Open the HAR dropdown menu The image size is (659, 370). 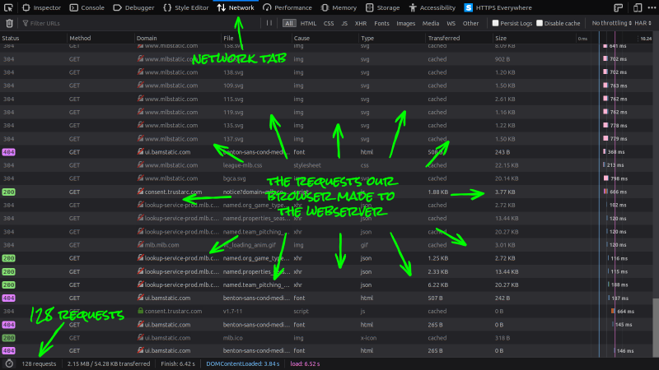pos(643,23)
